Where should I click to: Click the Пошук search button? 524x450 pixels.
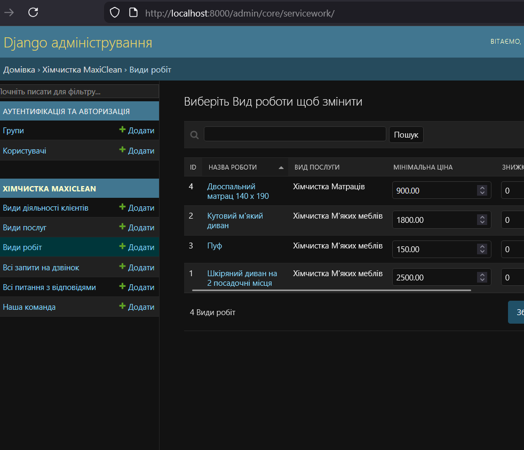tap(406, 135)
